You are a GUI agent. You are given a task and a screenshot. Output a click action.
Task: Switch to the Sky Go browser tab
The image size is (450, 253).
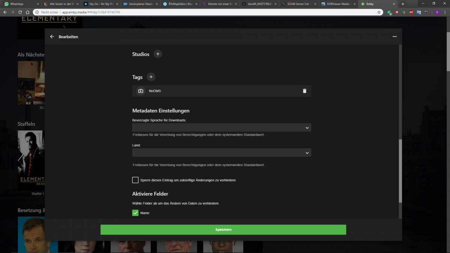point(100,4)
